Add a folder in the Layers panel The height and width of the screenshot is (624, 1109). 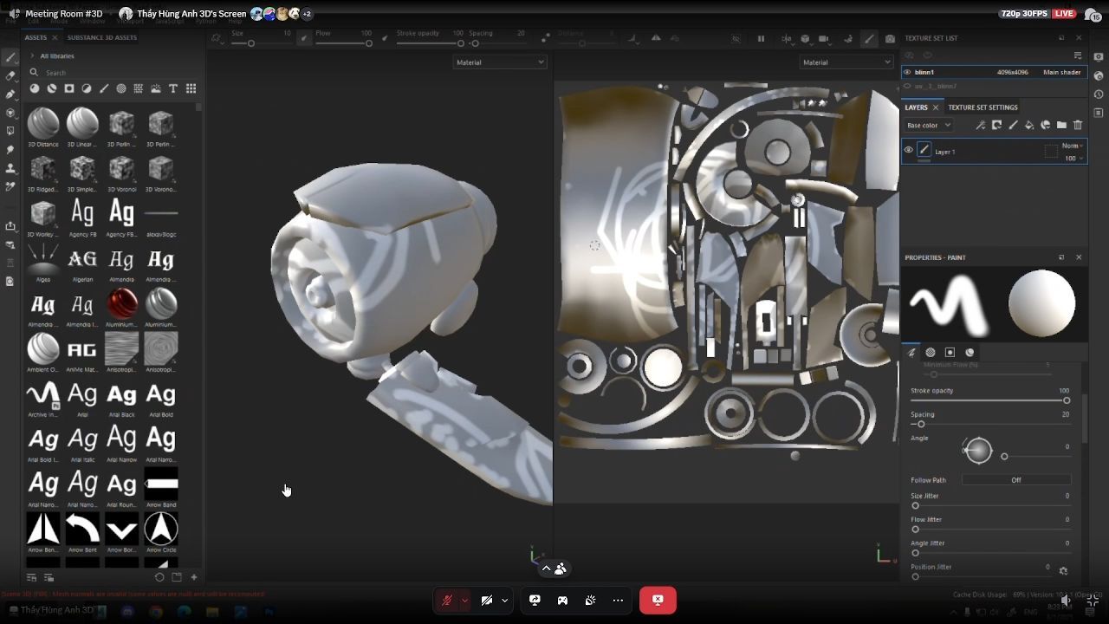tap(1061, 126)
